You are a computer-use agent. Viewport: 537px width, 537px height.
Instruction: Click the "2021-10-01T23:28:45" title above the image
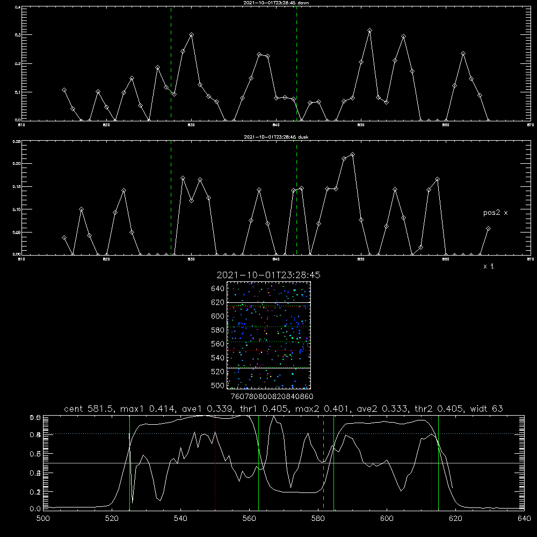[268, 275]
